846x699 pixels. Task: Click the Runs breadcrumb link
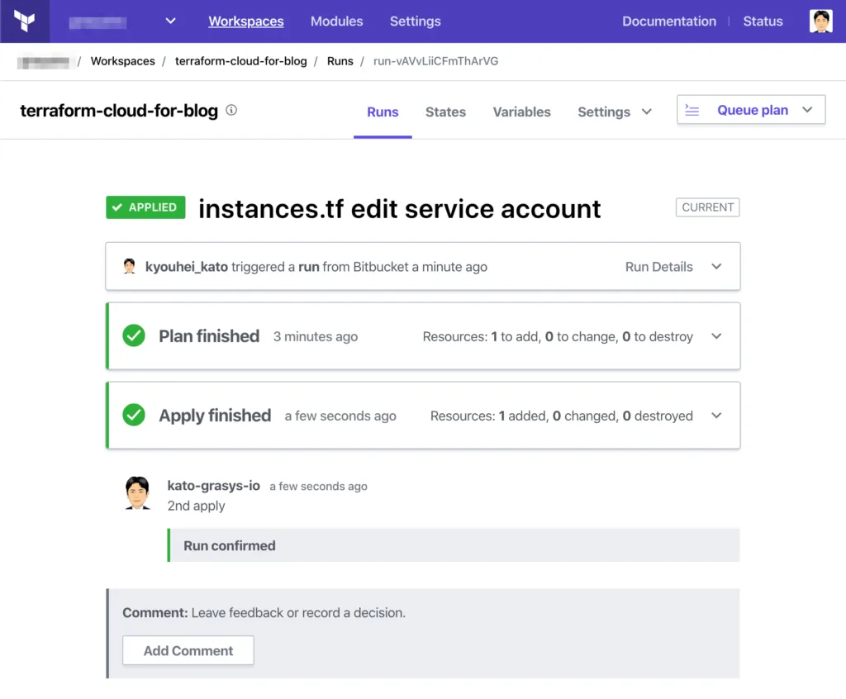340,61
